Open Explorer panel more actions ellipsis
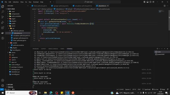The image size is (170, 95). [x=28, y=6]
